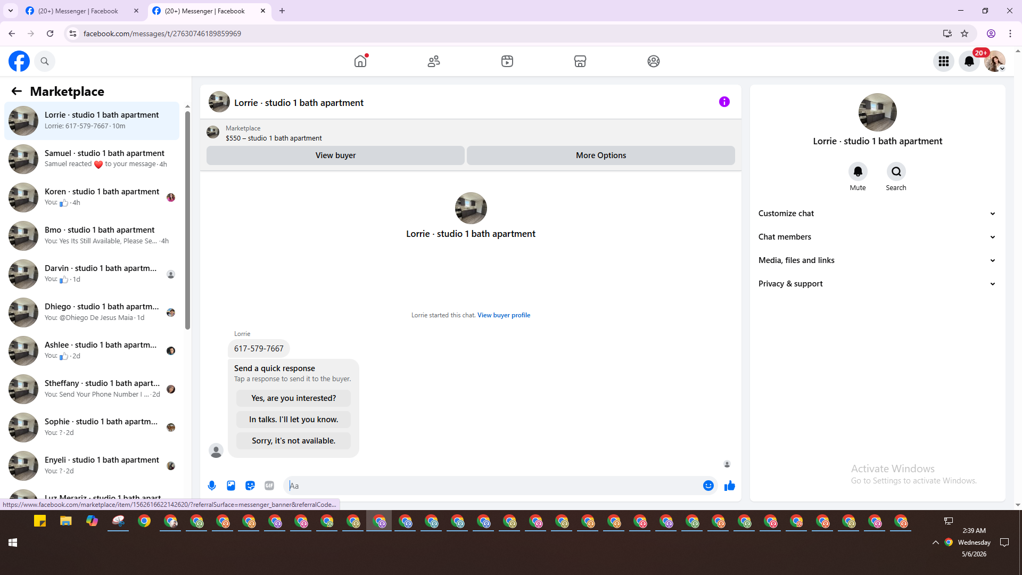The height and width of the screenshot is (575, 1022).
Task: Open the Facebook home logo
Action: (19, 61)
